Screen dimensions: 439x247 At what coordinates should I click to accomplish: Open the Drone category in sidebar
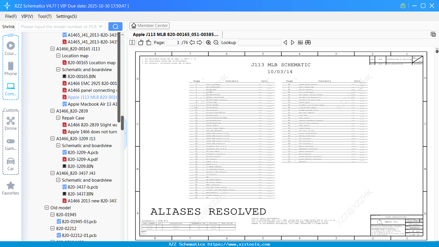(11, 124)
